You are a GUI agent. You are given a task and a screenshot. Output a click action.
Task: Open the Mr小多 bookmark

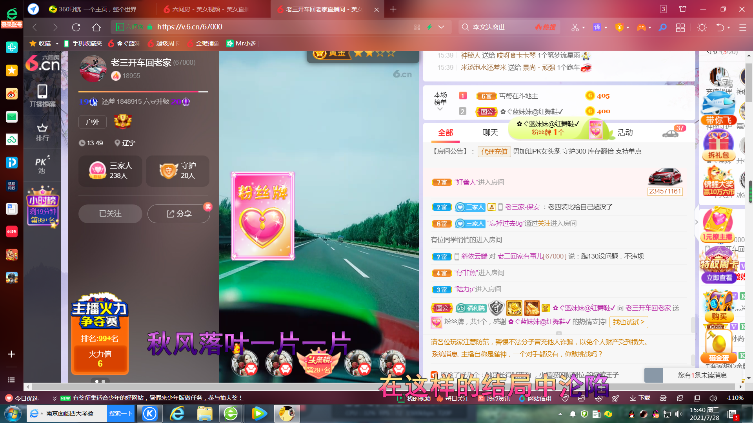point(242,43)
